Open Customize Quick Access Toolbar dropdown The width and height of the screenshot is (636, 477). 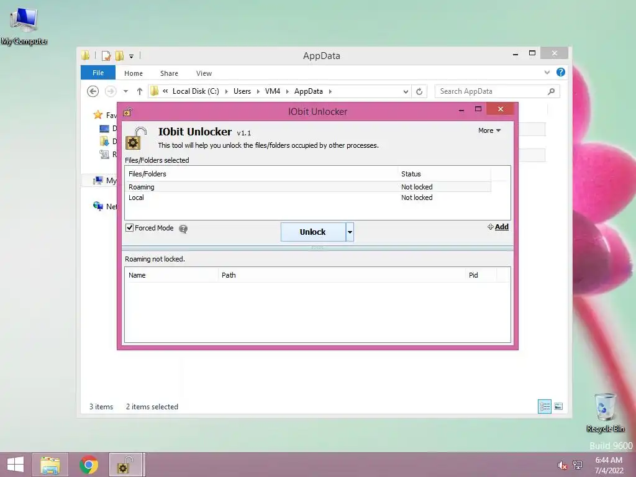(132, 57)
